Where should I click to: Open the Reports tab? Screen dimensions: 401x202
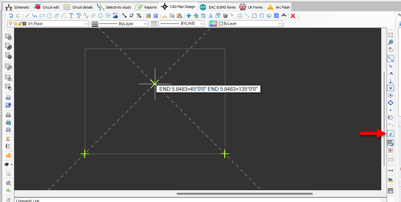(146, 7)
